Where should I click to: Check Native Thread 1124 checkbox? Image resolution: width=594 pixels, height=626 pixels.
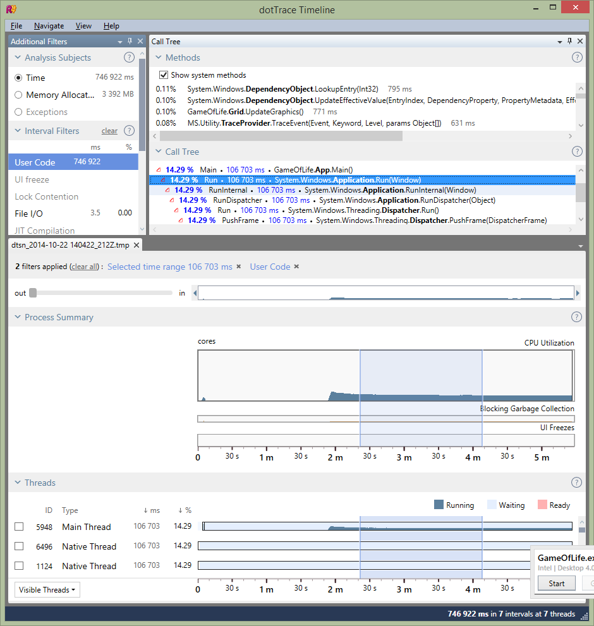click(19, 566)
